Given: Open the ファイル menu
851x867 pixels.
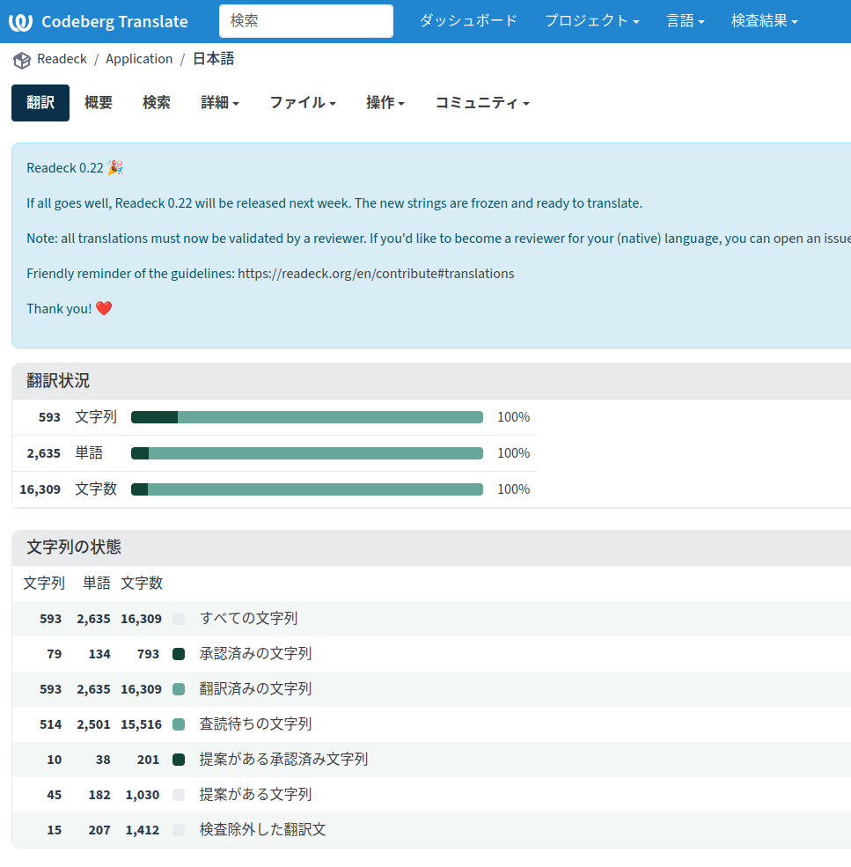Looking at the screenshot, I should pyautogui.click(x=302, y=103).
